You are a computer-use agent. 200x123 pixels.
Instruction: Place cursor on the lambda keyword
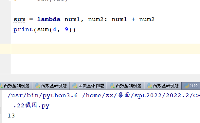click(x=49, y=20)
